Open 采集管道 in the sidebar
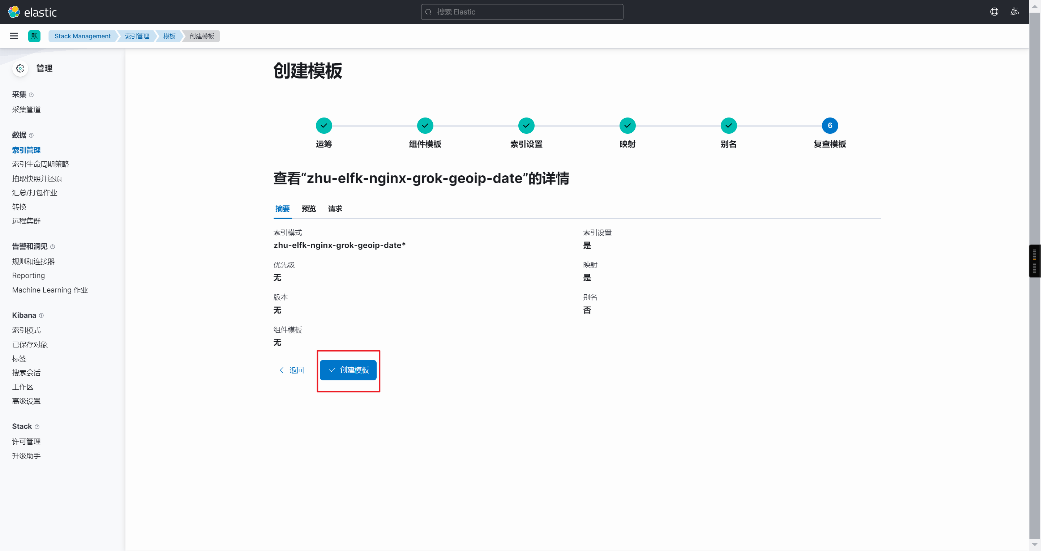This screenshot has width=1041, height=551. point(26,110)
